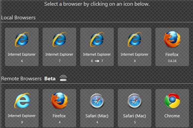
Task: Click the 'Local Browsers' section heading
Action: coord(18,18)
